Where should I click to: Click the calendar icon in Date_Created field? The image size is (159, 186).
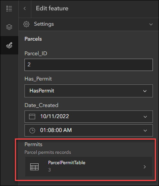[32, 116]
